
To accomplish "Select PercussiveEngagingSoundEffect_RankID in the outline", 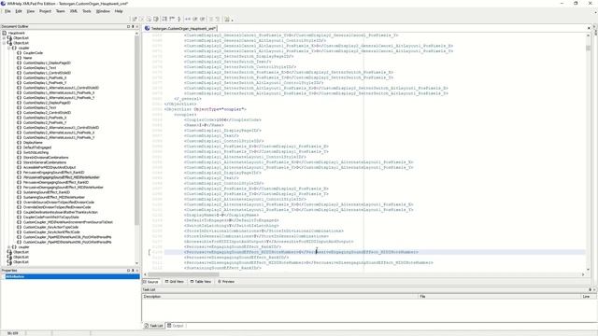I will click(54, 172).
